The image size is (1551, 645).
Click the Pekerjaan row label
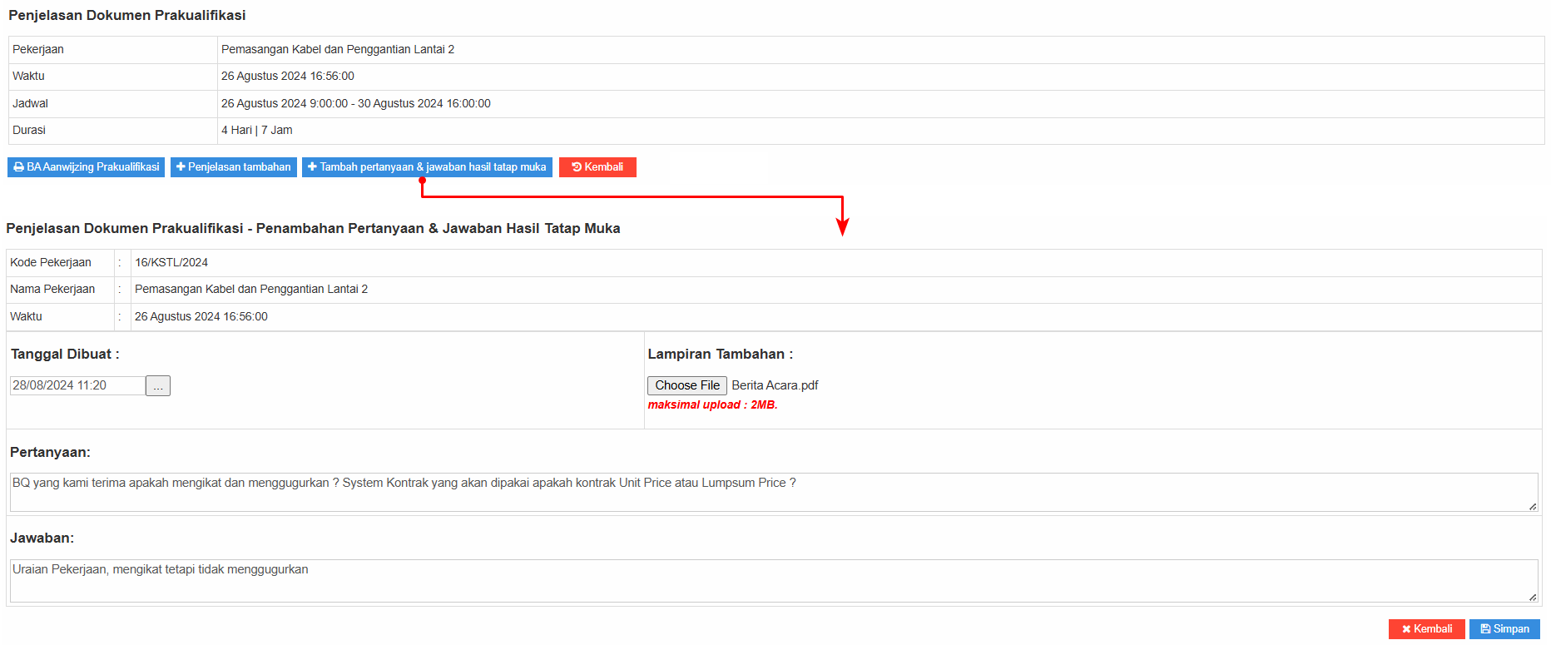(x=38, y=49)
